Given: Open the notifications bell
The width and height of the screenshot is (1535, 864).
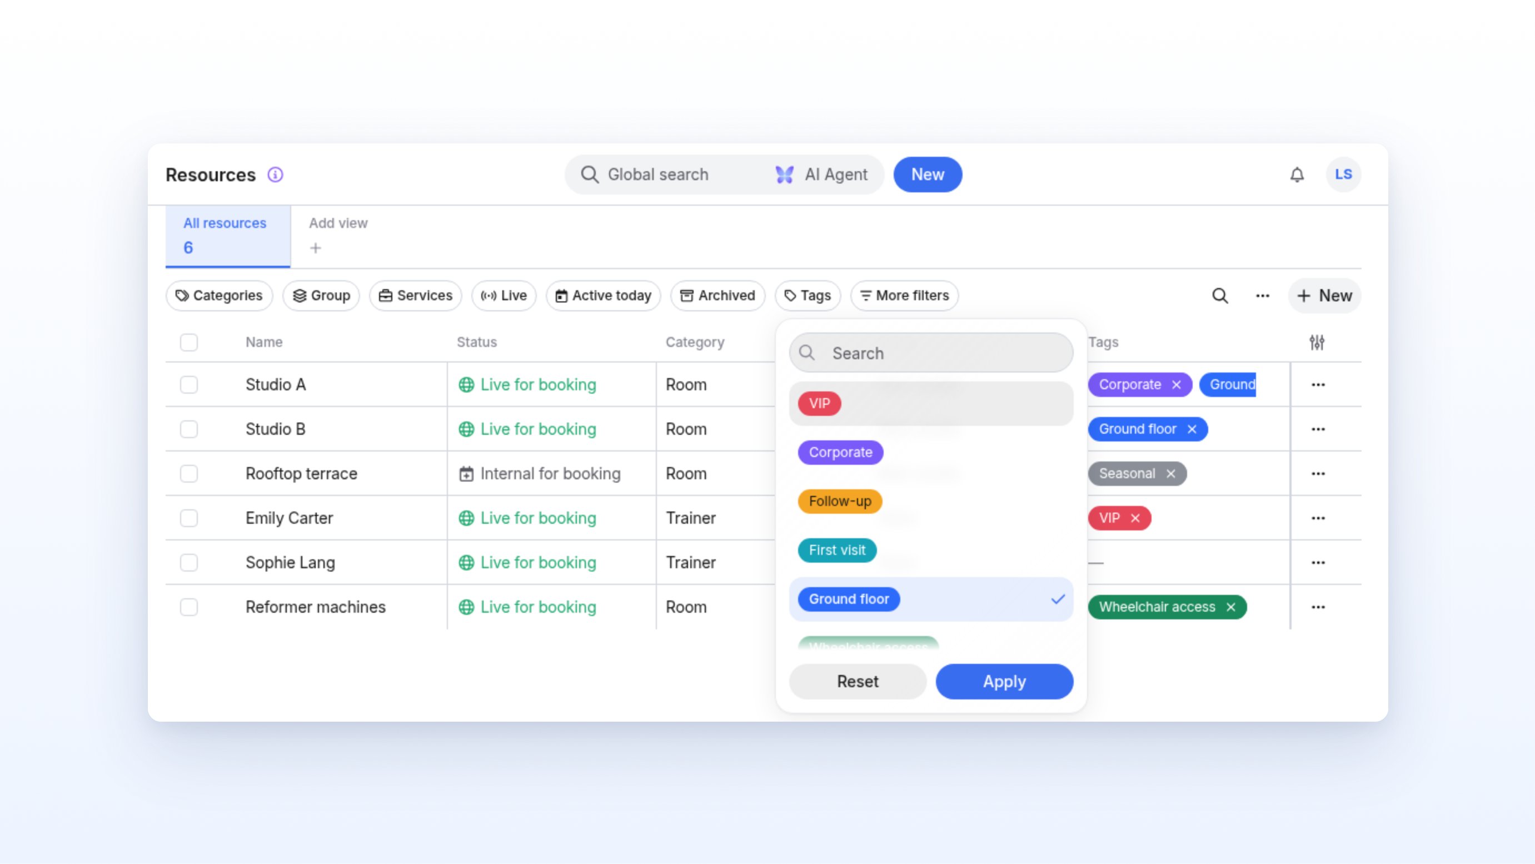Looking at the screenshot, I should click(x=1297, y=175).
